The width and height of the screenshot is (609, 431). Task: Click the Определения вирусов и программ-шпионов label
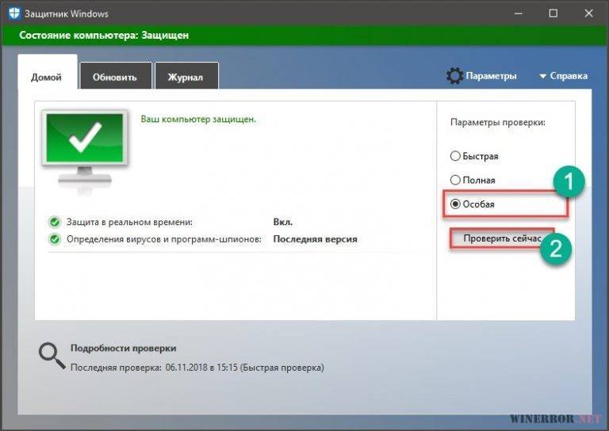pos(164,239)
